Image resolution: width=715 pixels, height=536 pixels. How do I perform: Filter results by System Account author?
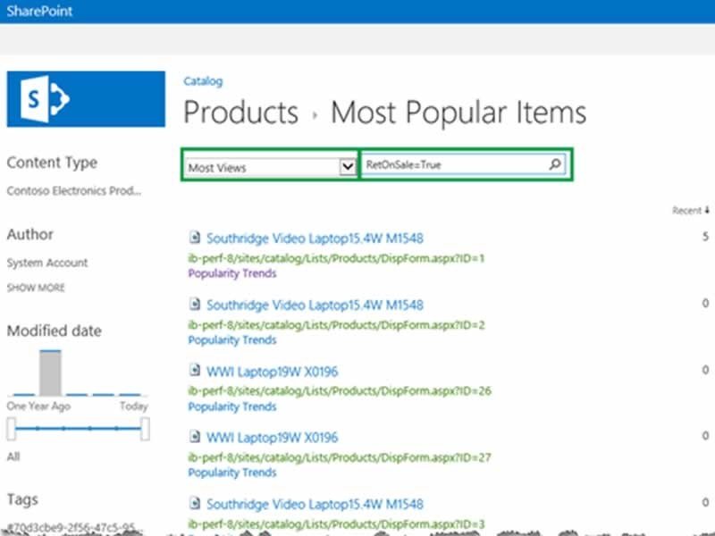click(47, 263)
